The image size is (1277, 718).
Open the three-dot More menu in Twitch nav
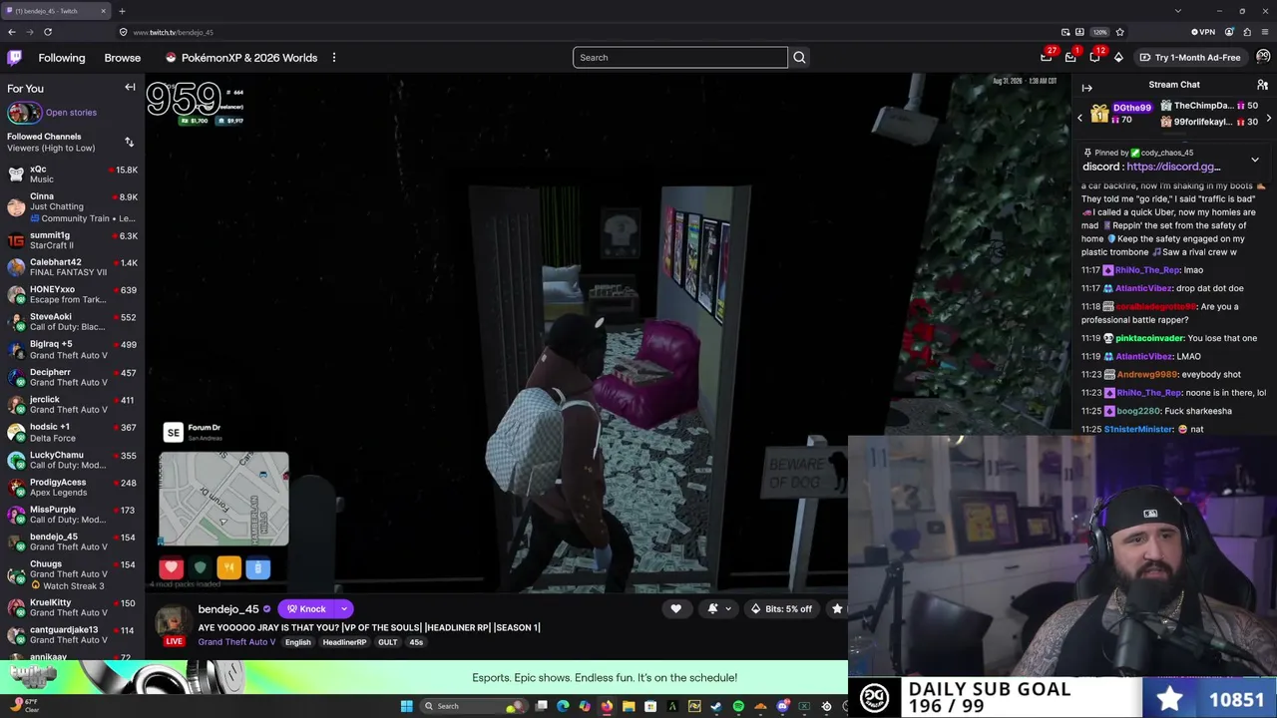334,58
